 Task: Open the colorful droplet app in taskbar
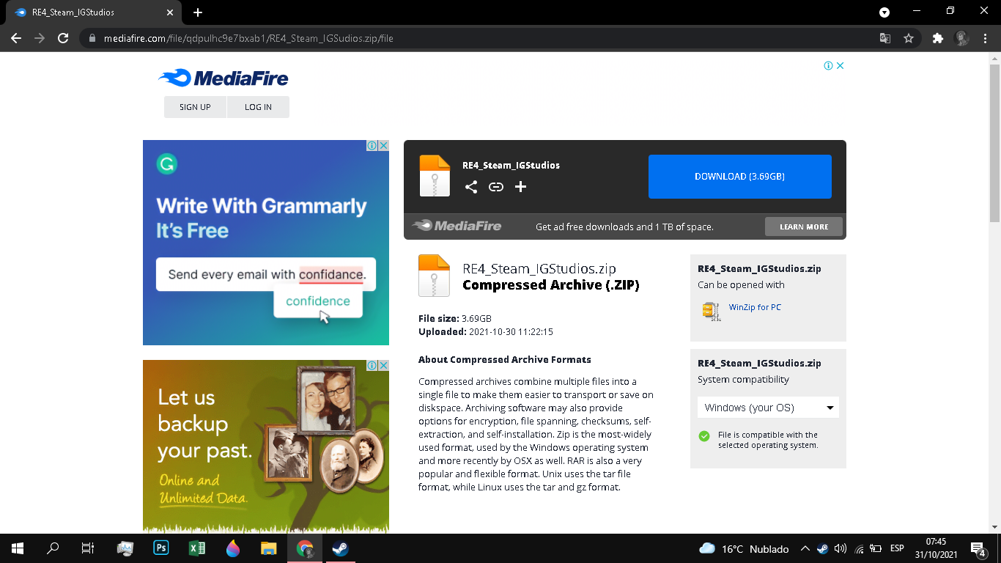tap(233, 548)
